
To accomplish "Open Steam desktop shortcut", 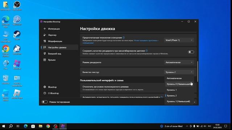I will tap(17, 35).
